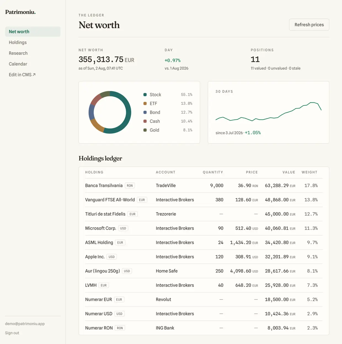Select the Numerar EUR holding
The width and height of the screenshot is (342, 344).
click(x=98, y=300)
